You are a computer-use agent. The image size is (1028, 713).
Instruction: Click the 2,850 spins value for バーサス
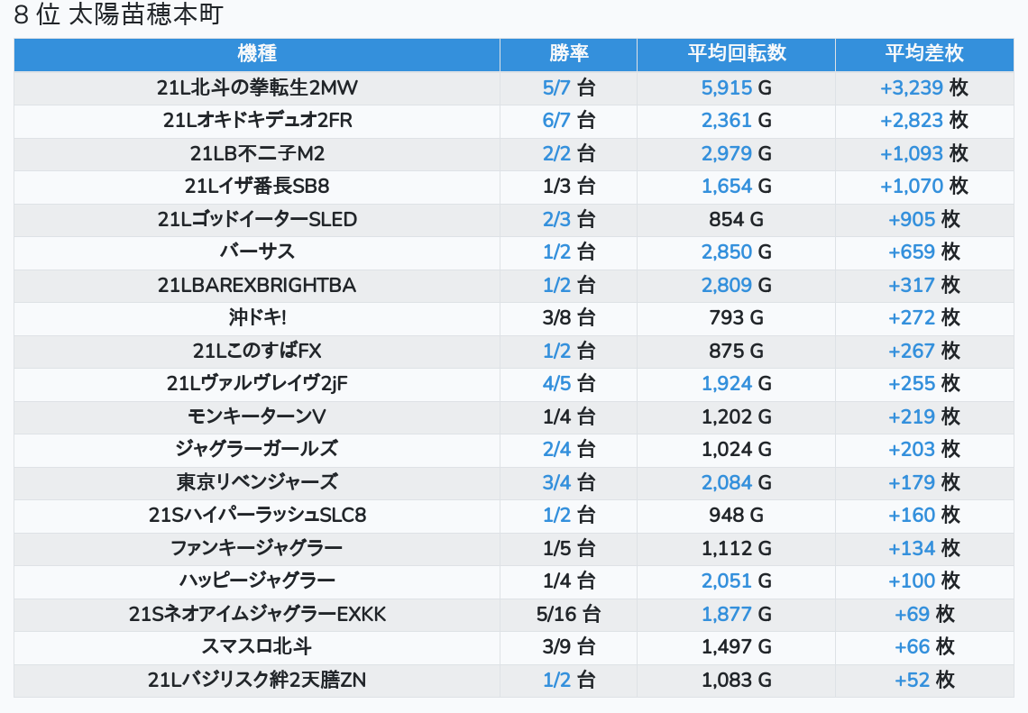726,252
